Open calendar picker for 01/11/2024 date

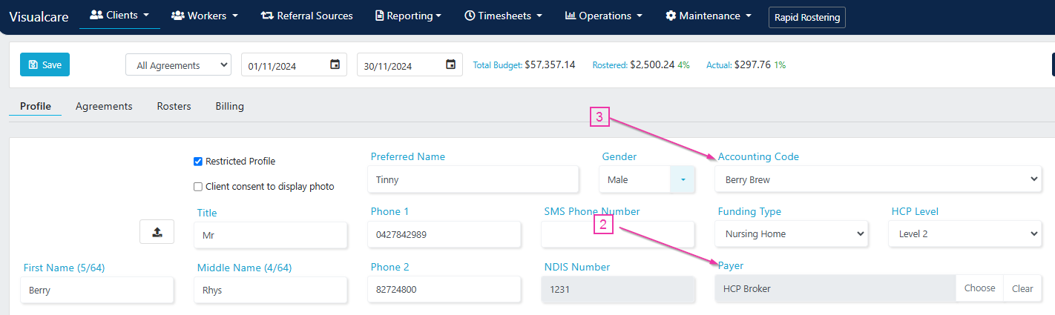(x=335, y=65)
